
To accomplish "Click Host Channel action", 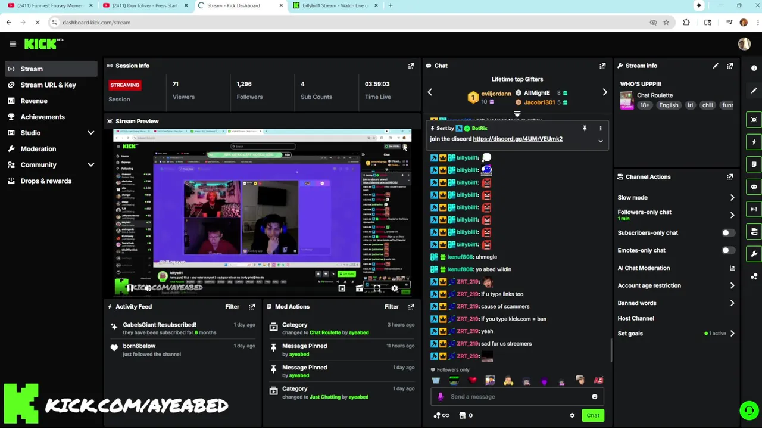I will pyautogui.click(x=636, y=319).
